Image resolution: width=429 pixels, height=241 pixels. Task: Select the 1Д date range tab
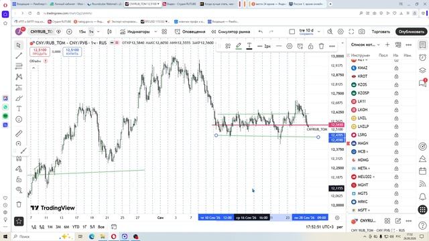(x=34, y=227)
